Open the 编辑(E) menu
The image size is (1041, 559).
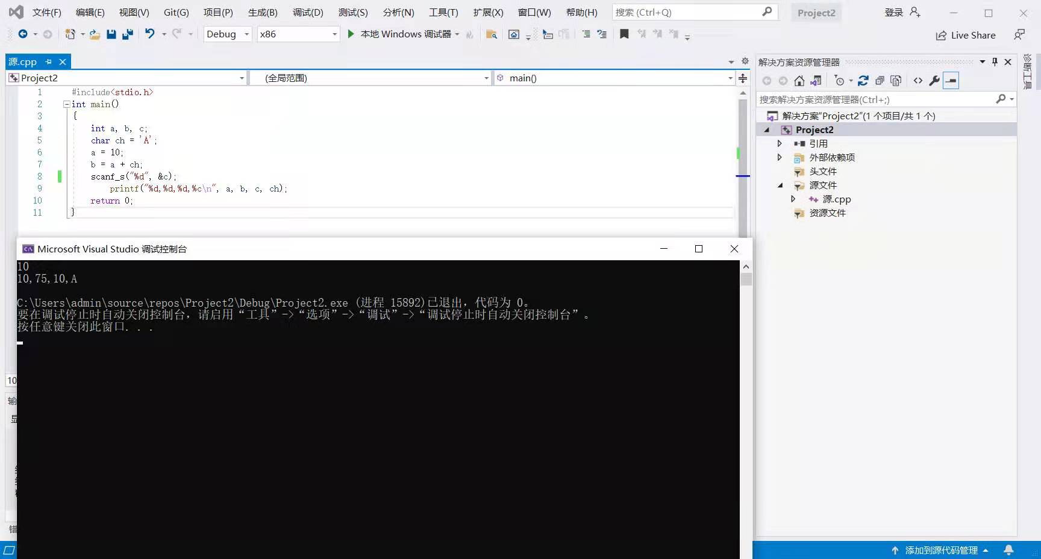90,12
